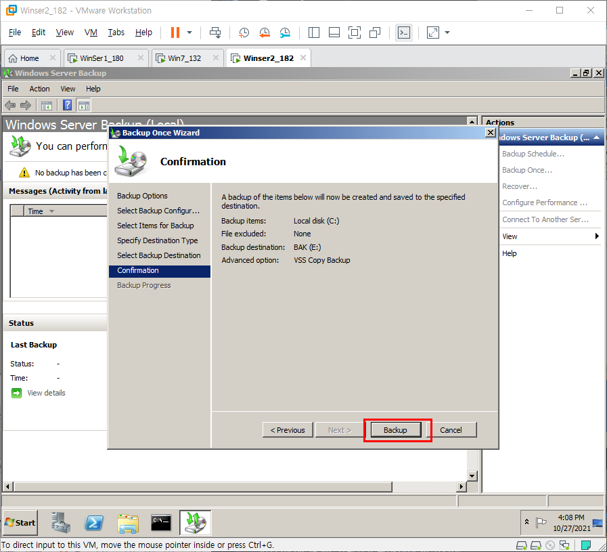The width and height of the screenshot is (607, 552).
Task: Select the Backup Options step
Action: [142, 196]
